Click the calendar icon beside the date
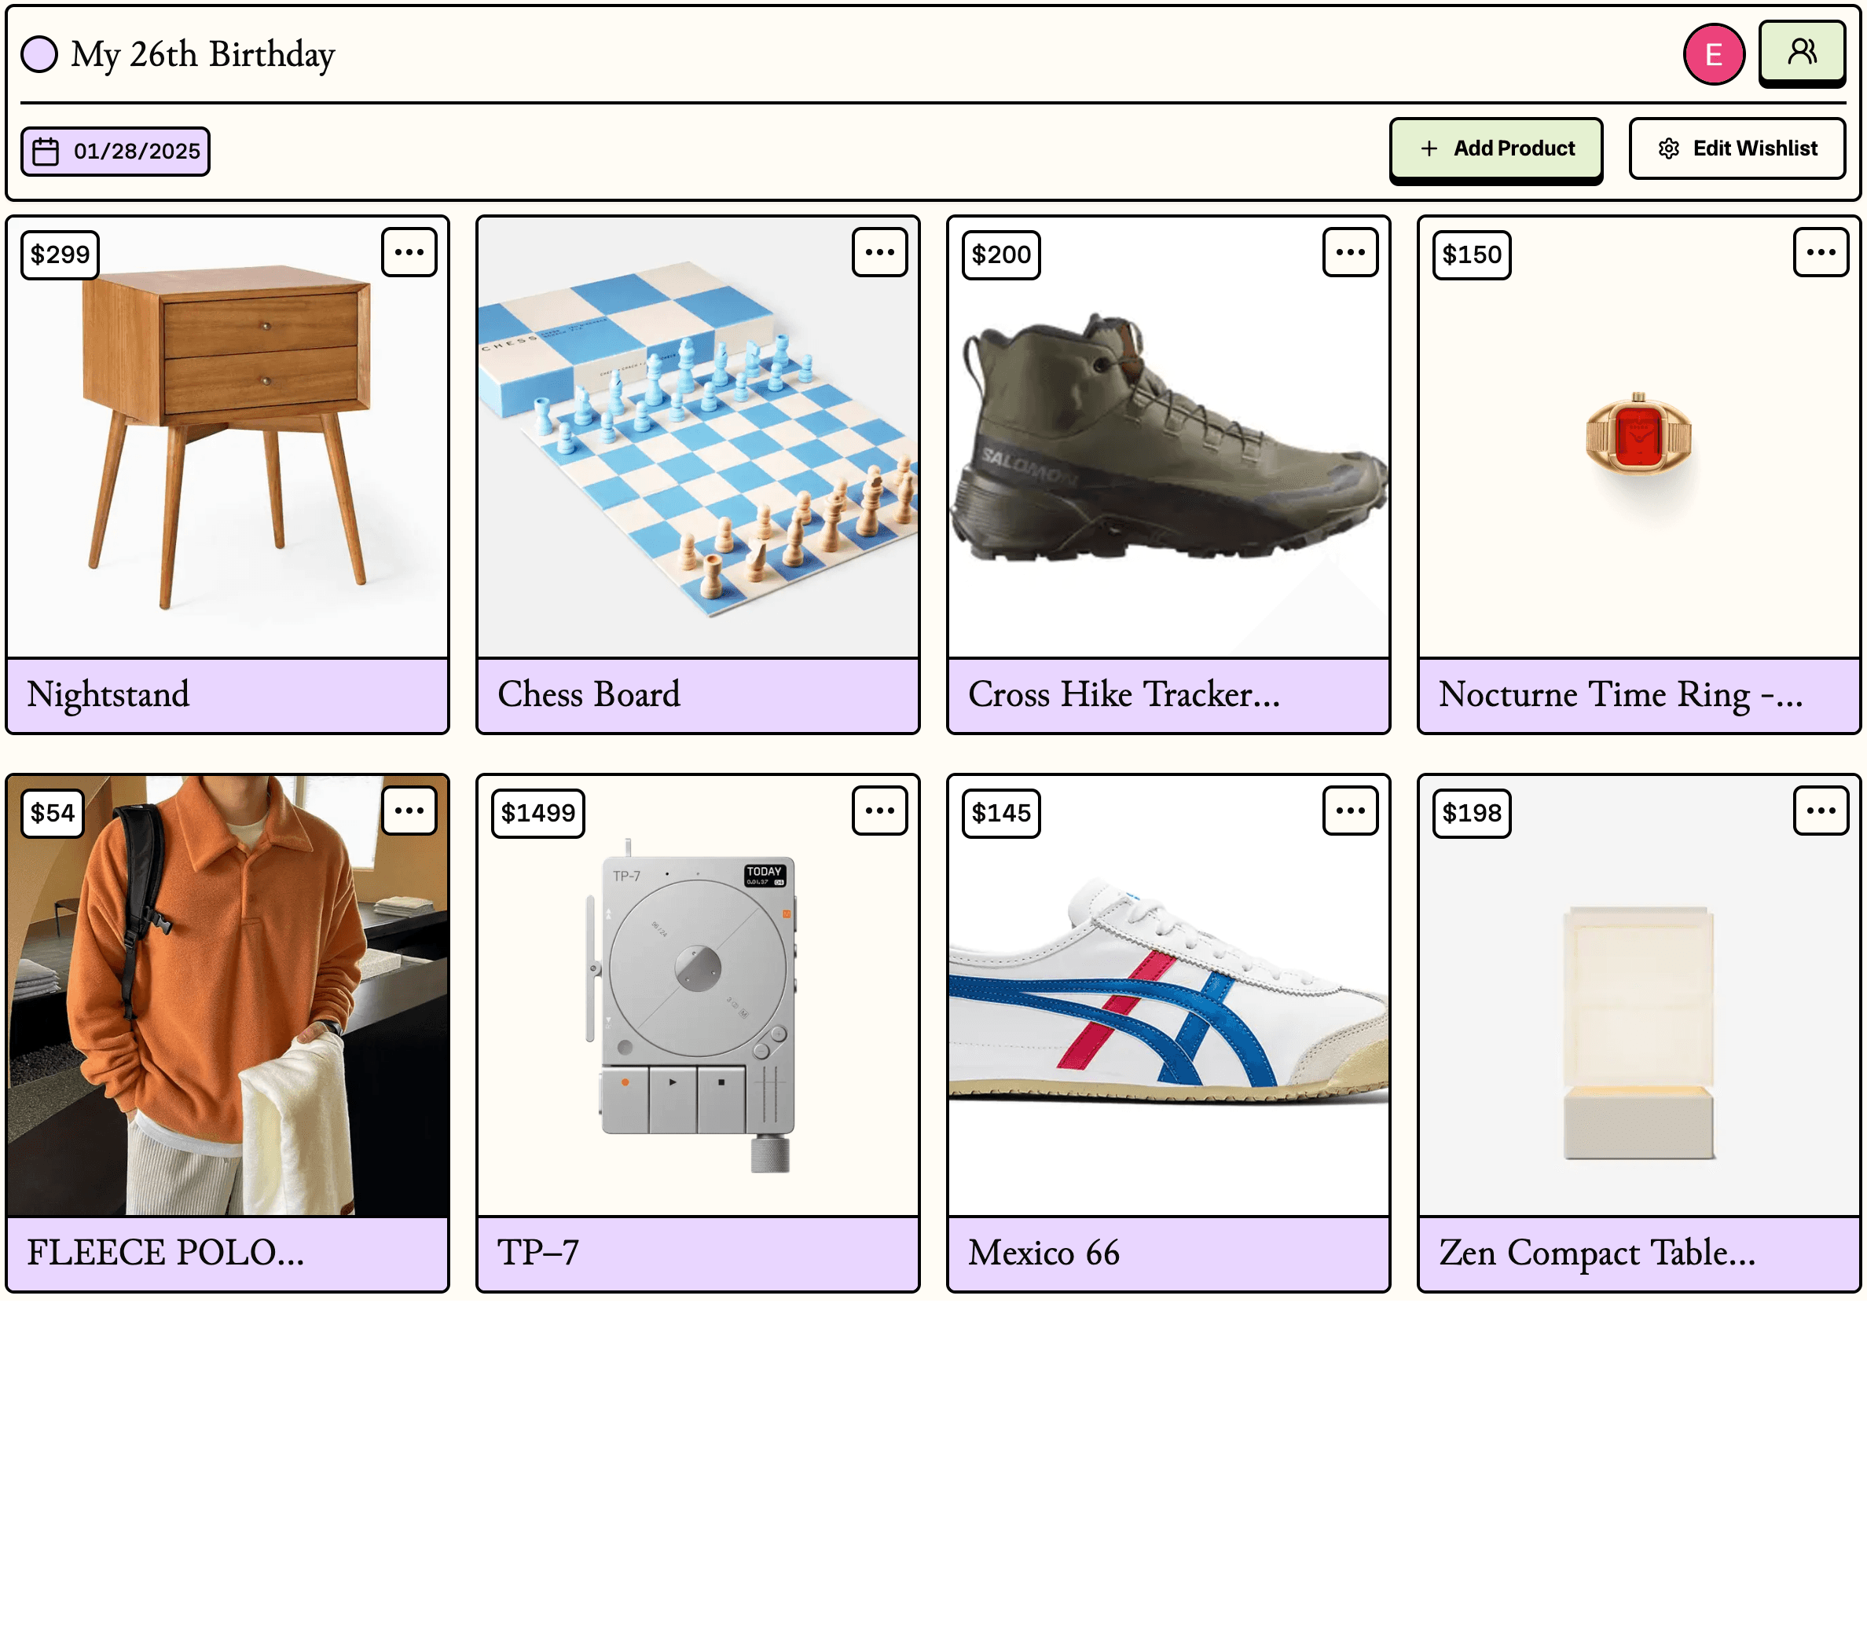1867x1636 pixels. tap(46, 150)
